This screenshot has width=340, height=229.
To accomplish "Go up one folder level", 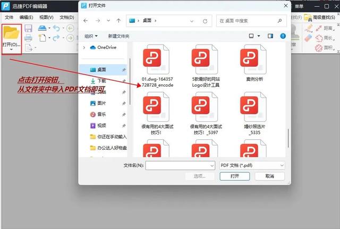I will pos(118,21).
